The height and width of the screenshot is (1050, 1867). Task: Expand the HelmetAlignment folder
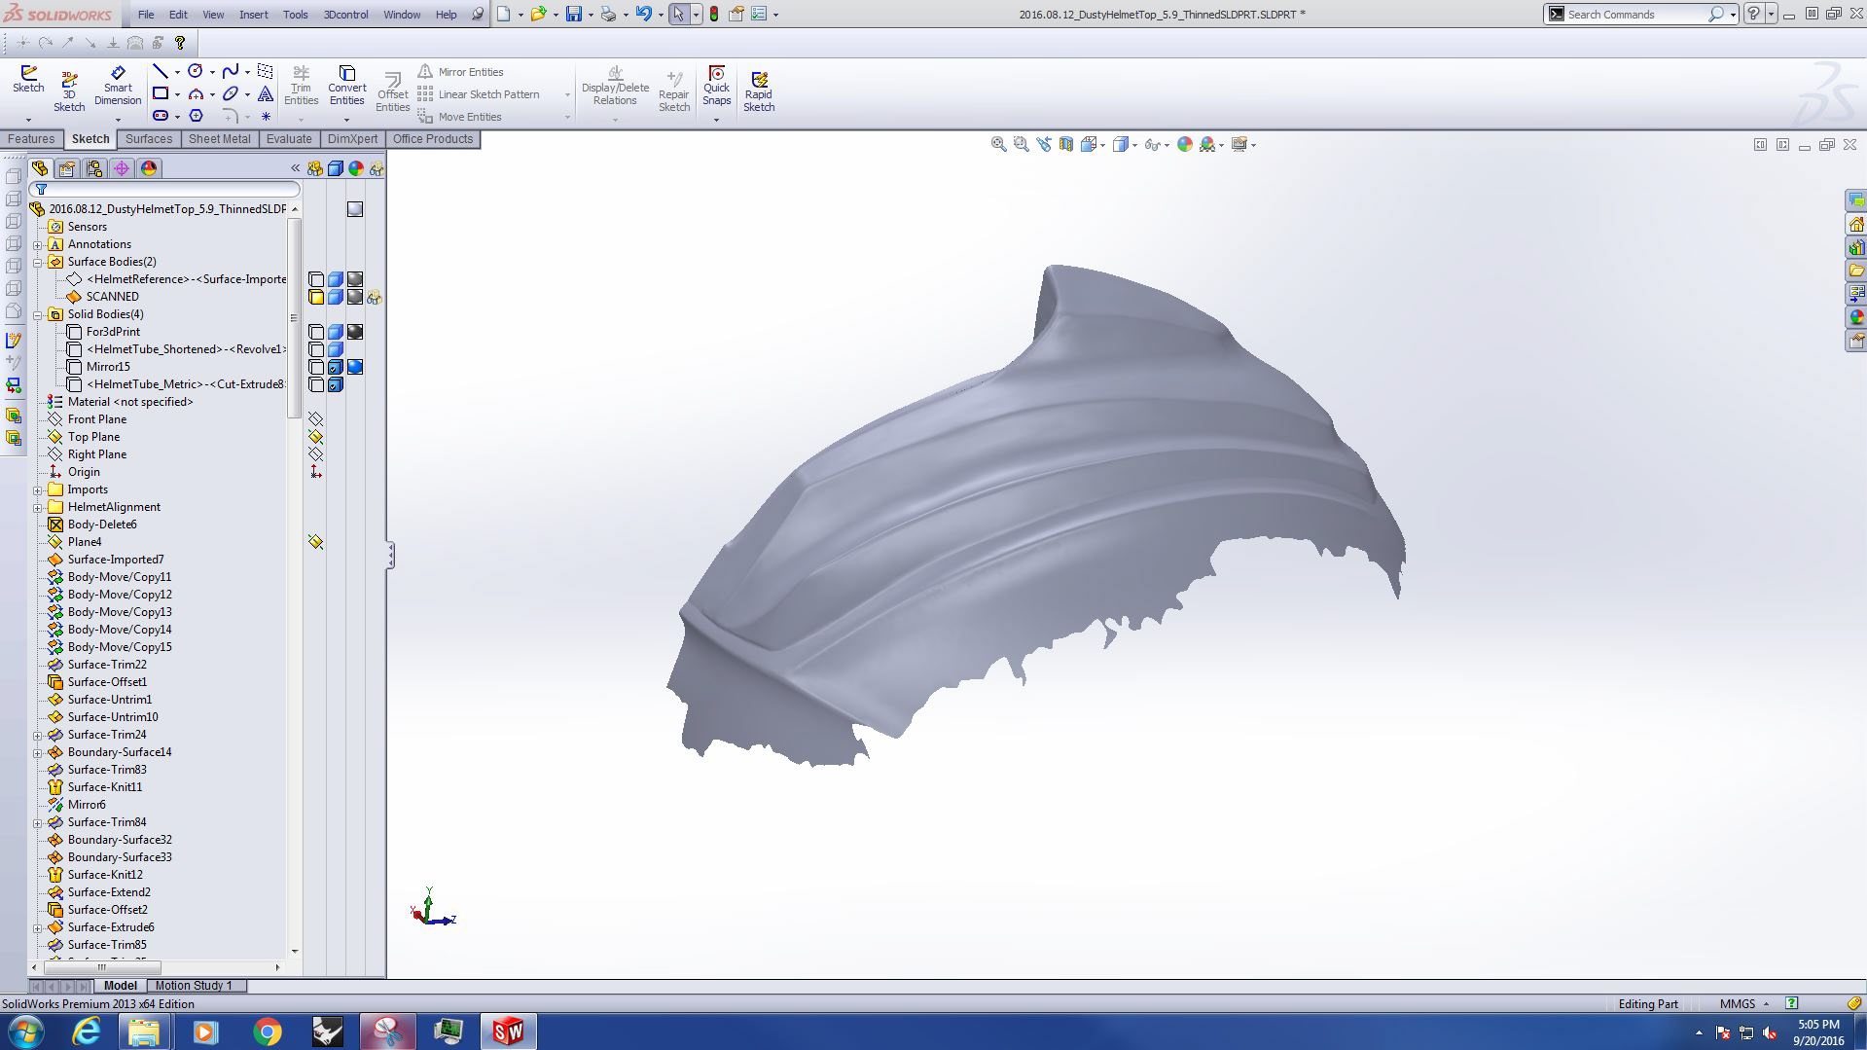[38, 507]
